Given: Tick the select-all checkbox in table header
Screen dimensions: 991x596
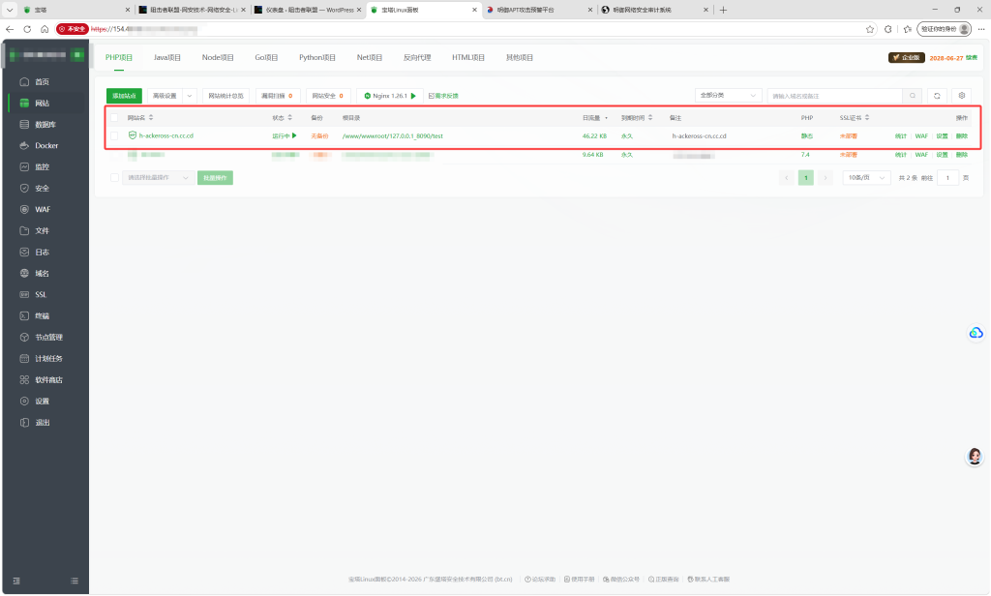Looking at the screenshot, I should (114, 118).
